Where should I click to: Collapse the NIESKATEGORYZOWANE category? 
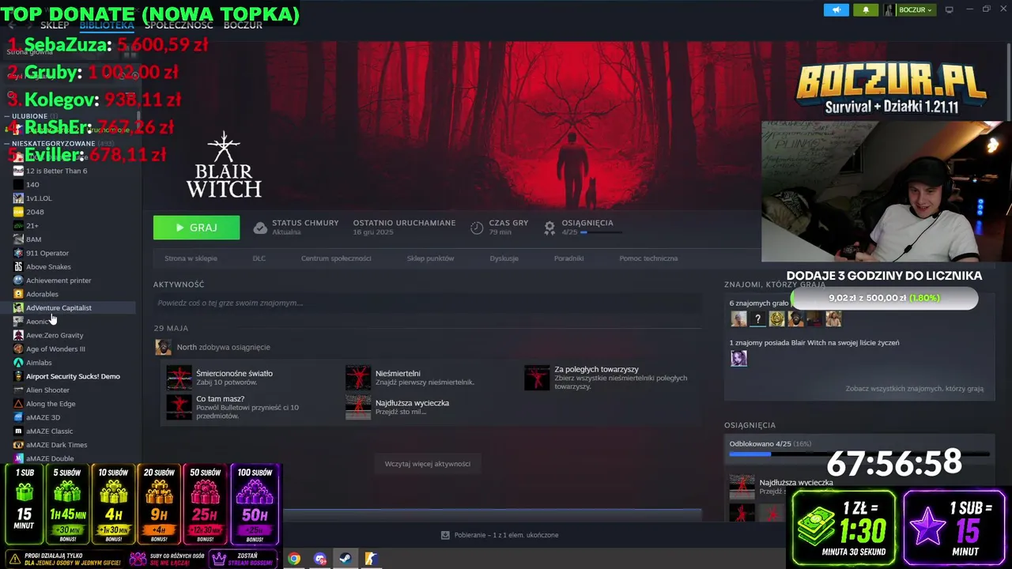pyautogui.click(x=7, y=144)
